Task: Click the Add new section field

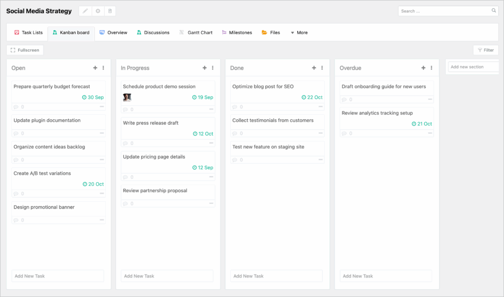Action: pos(472,67)
